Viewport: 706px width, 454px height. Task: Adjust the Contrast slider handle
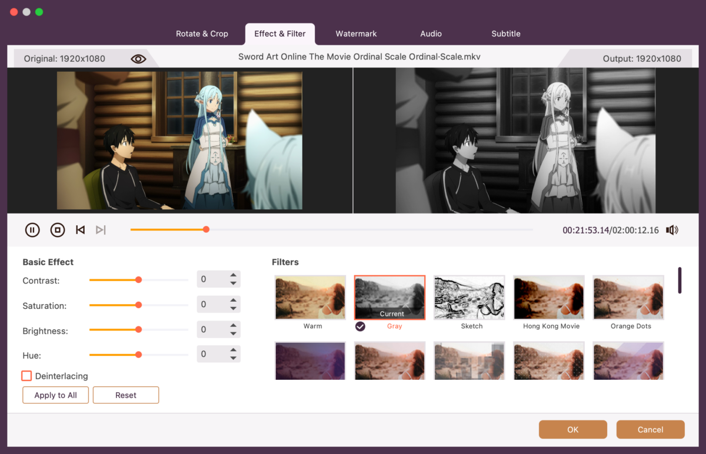pyautogui.click(x=138, y=280)
